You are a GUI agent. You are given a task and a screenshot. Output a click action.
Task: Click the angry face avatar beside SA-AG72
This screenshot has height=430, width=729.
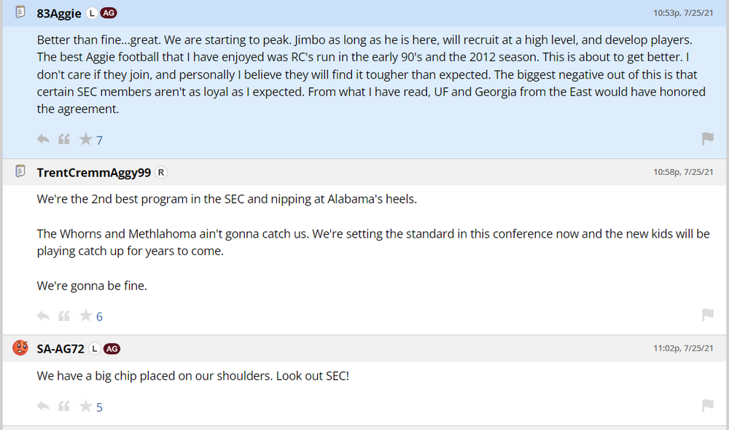click(20, 348)
